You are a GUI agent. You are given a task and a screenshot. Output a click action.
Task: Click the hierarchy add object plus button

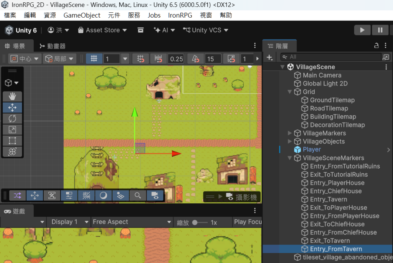269,57
